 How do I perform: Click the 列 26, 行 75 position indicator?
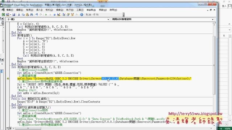pyautogui.click(x=92, y=15)
